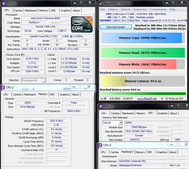Click the CPU-Z logo icon in the top-left window title bar

point(4,3)
